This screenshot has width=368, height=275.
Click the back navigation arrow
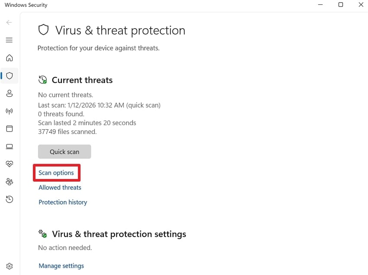click(x=9, y=22)
